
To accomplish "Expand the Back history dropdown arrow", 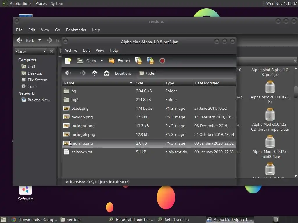I will coord(40,40).
